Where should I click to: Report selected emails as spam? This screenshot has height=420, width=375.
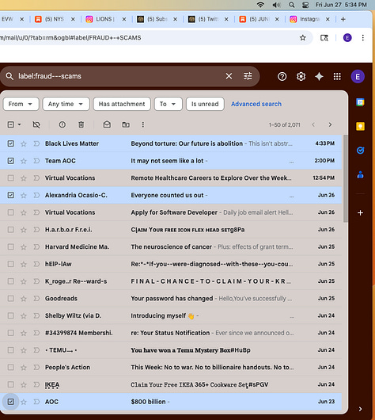(x=62, y=124)
